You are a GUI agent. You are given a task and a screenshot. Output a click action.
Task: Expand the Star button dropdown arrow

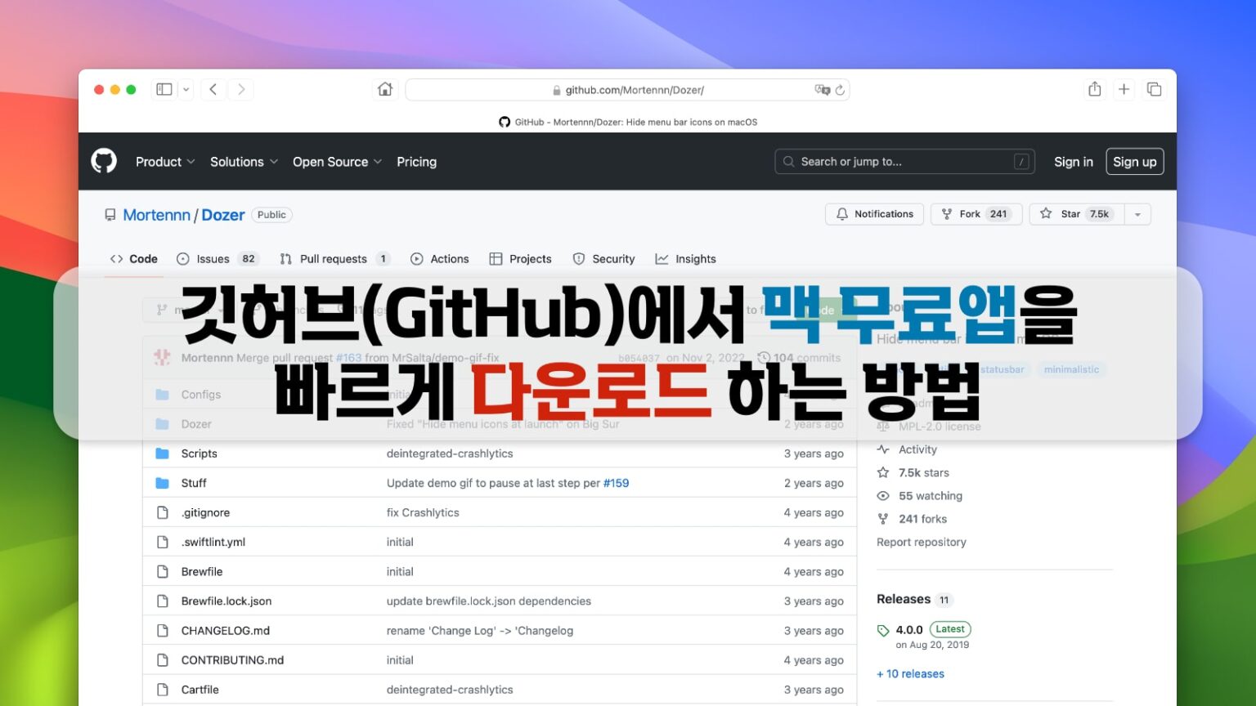pyautogui.click(x=1137, y=213)
